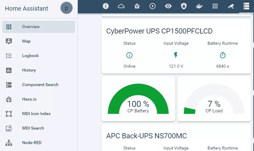Image resolution: width=254 pixels, height=151 pixels.
Task: Select the play circle media tab
Action: [x=153, y=6]
